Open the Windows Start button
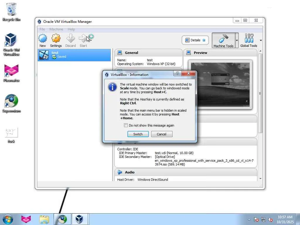The image size is (300, 225). (x=8, y=219)
